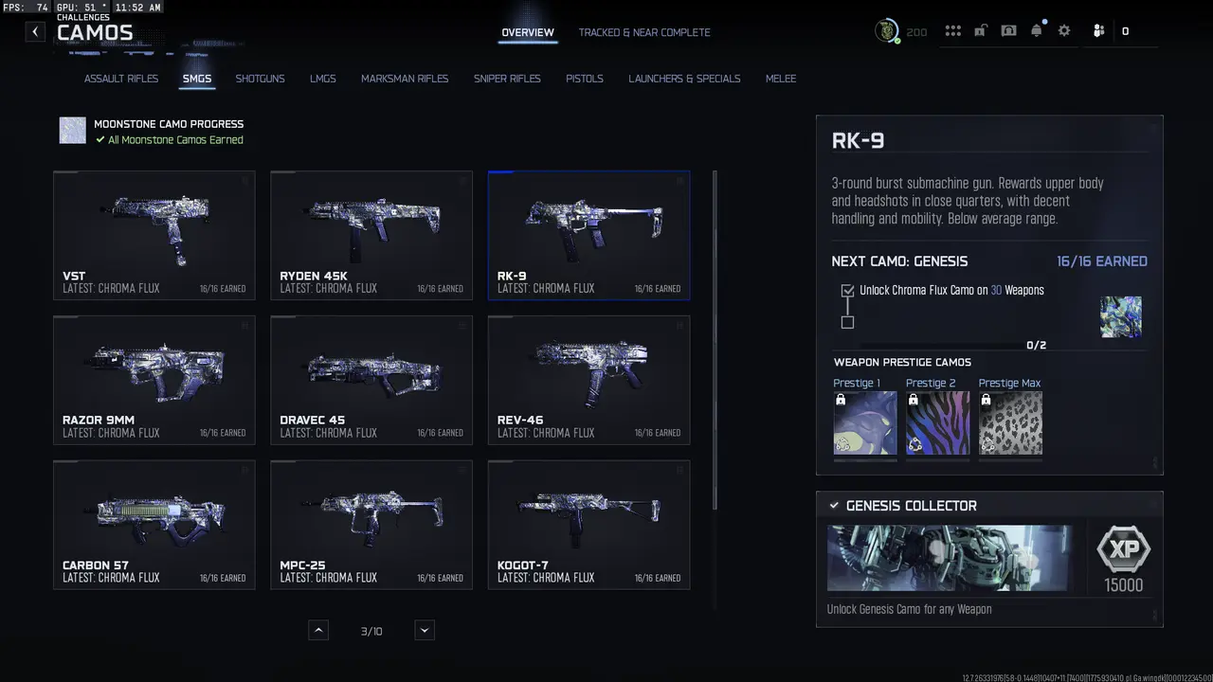This screenshot has height=682, width=1213.
Task: Select the Razor 9mm weapon card
Action: click(x=154, y=380)
